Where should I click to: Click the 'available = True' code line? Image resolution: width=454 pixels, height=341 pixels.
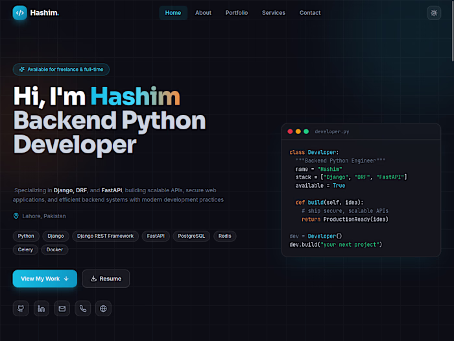[x=320, y=186]
